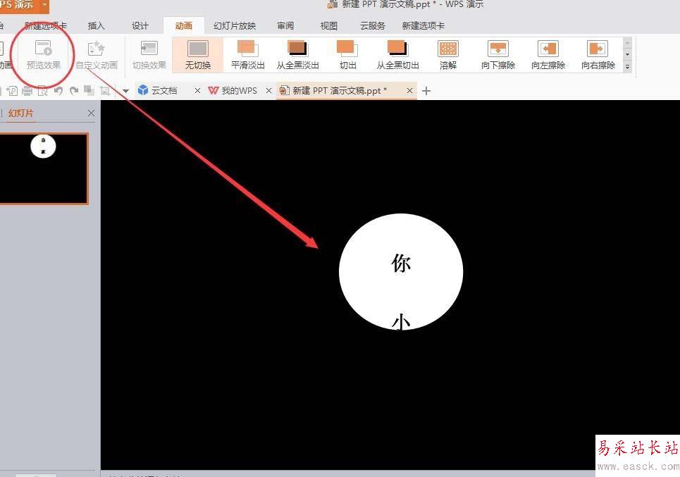Expand the transition gallery more arrow
Viewport: 680px width, 477px height.
[628, 67]
